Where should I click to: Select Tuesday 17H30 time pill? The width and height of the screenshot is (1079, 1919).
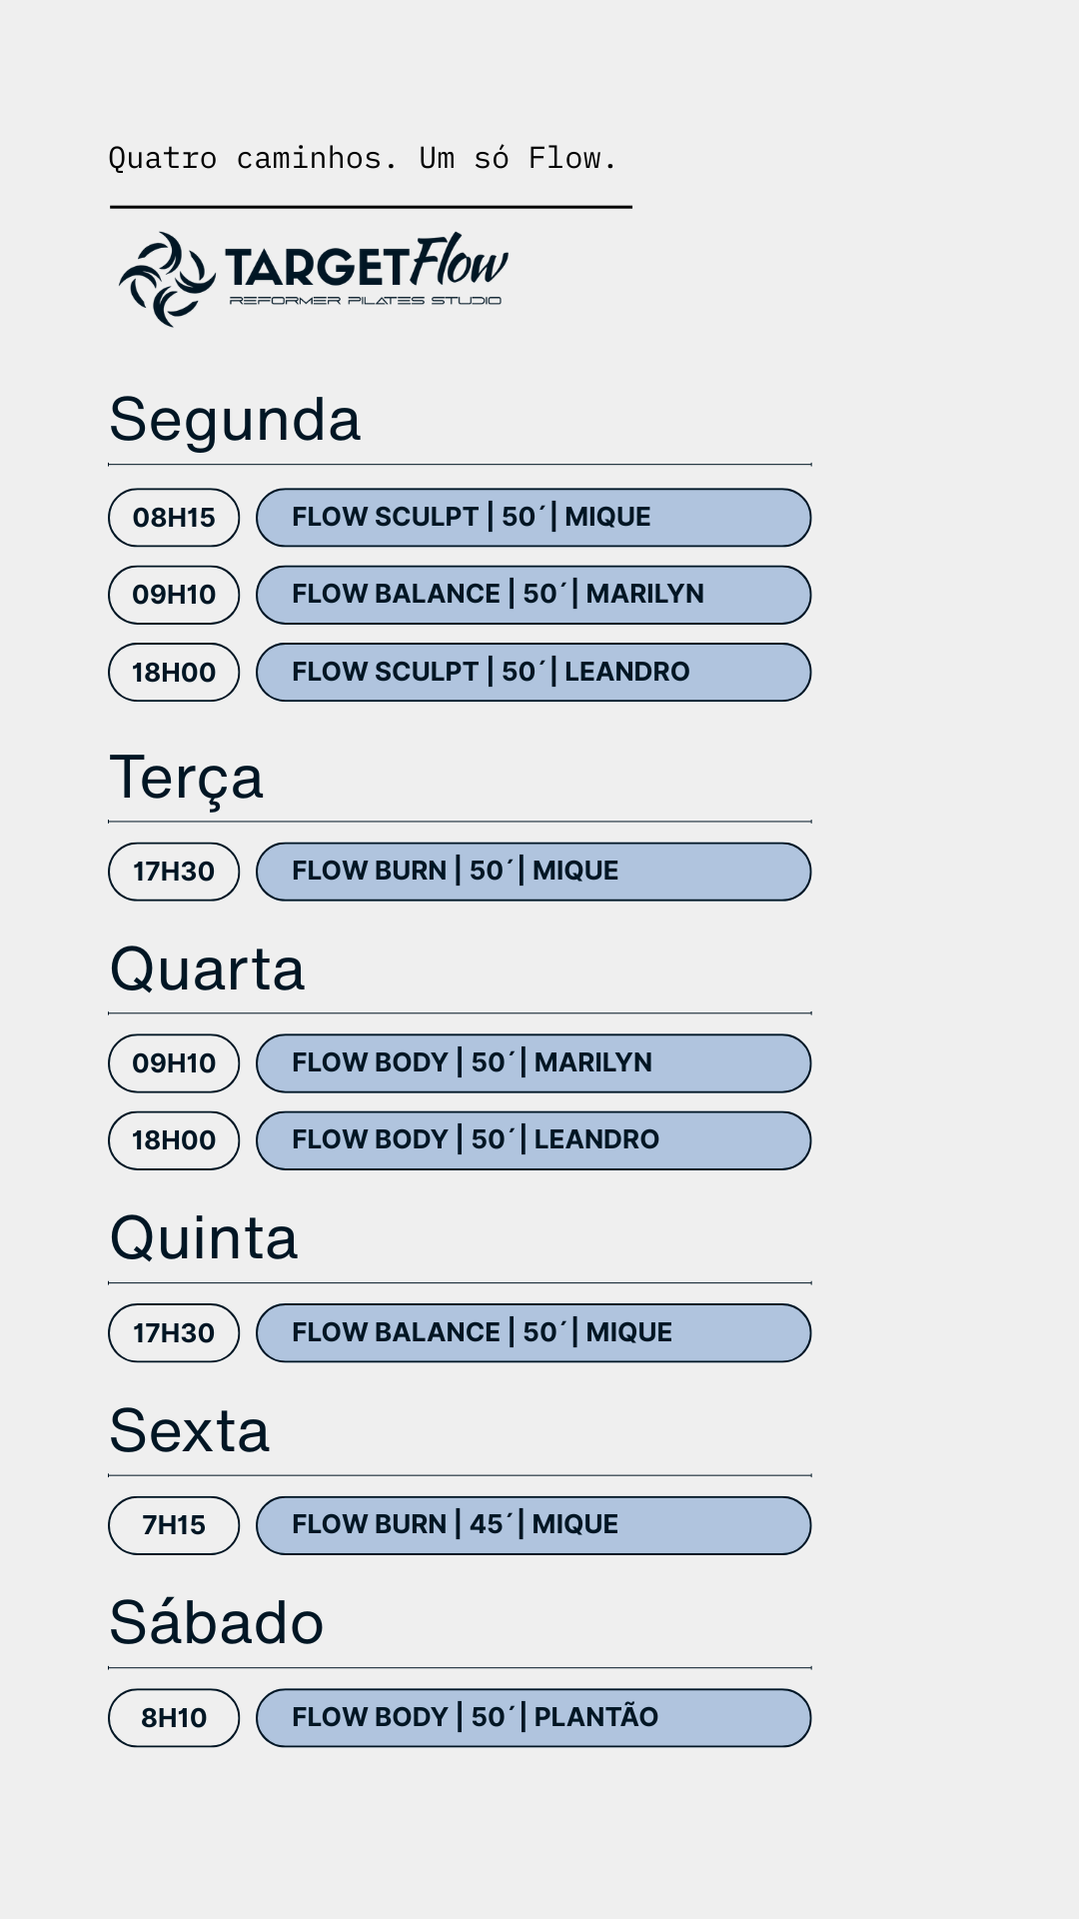[x=174, y=872]
